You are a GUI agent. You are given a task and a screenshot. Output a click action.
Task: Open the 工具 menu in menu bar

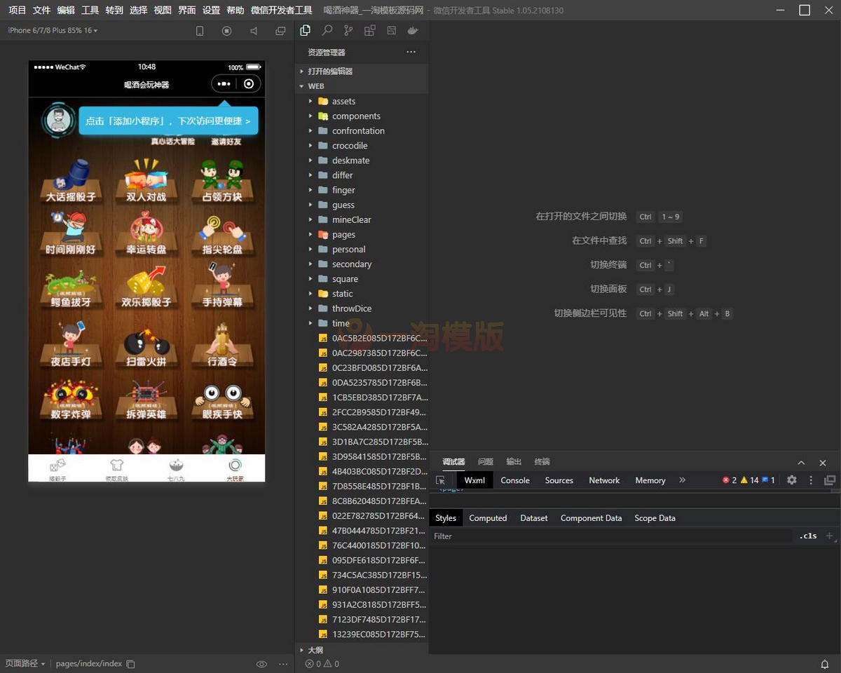(90, 10)
